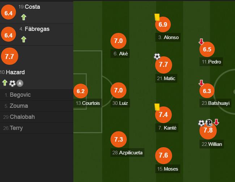Click Willian's penalty P icon

click(x=209, y=123)
